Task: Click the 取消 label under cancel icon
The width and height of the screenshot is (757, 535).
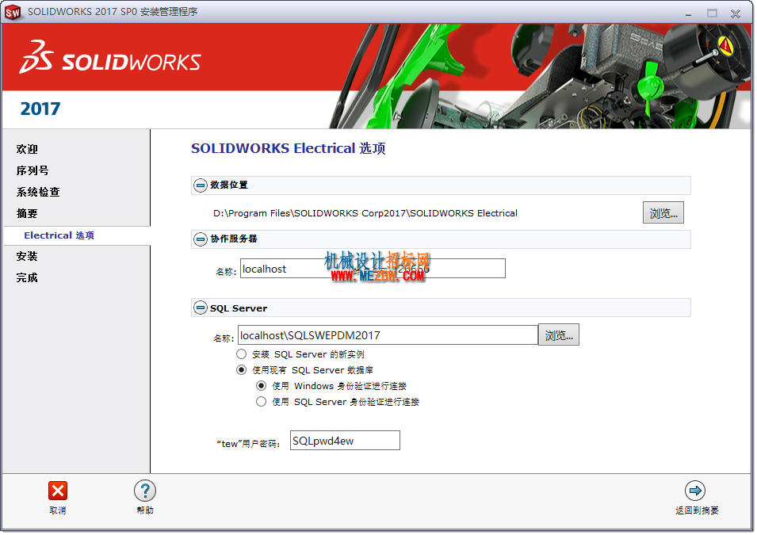Action: point(57,511)
